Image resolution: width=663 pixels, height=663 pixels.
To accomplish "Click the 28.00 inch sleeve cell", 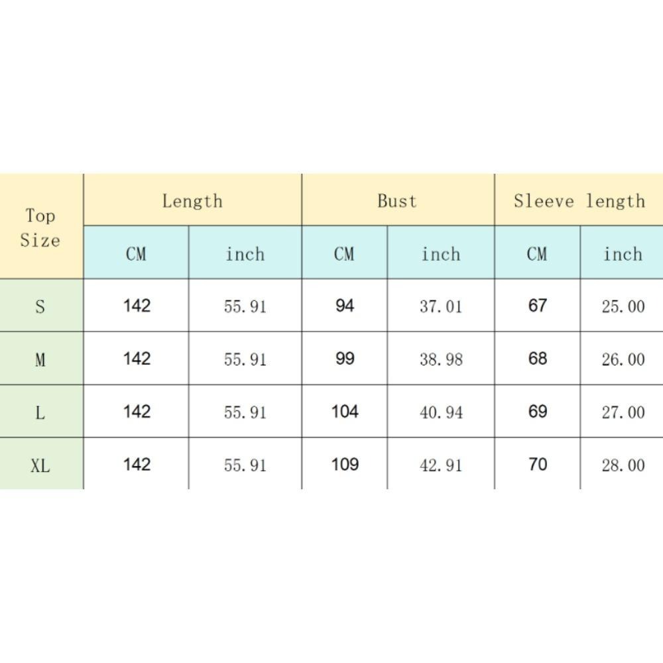I will [623, 465].
